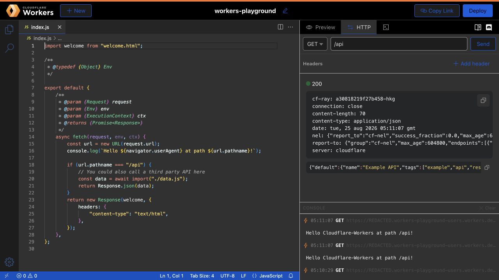This screenshot has height=280, width=499.
Task: Click the cf-ray header line
Action: (354, 99)
